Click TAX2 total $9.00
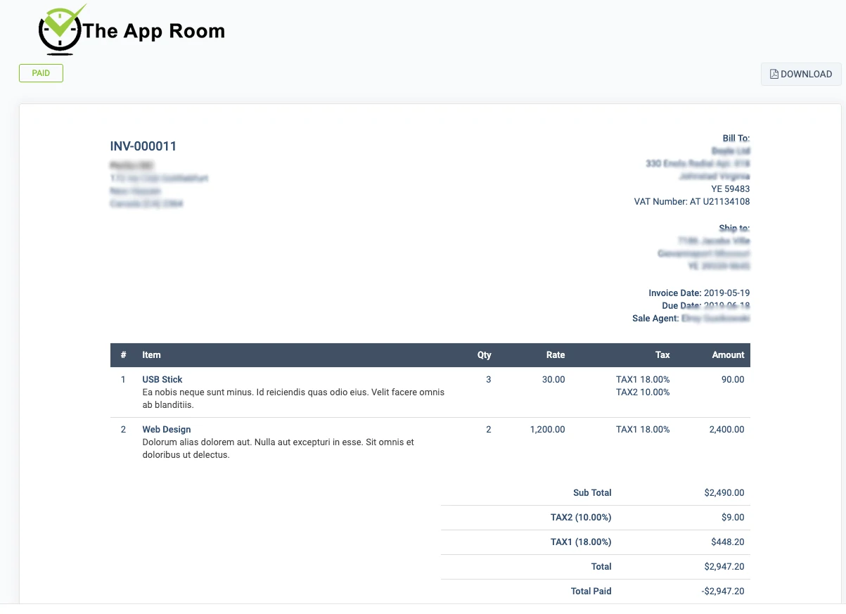Image resolution: width=846 pixels, height=614 pixels. pyautogui.click(x=733, y=518)
